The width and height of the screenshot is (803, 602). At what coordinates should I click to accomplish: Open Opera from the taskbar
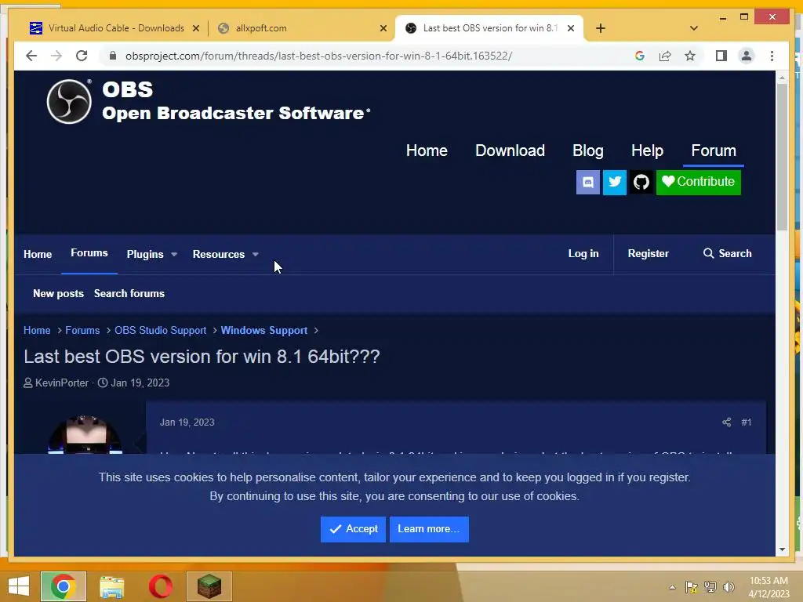click(160, 586)
